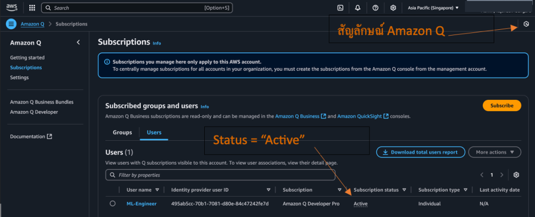Sort by User name column

tap(157, 190)
